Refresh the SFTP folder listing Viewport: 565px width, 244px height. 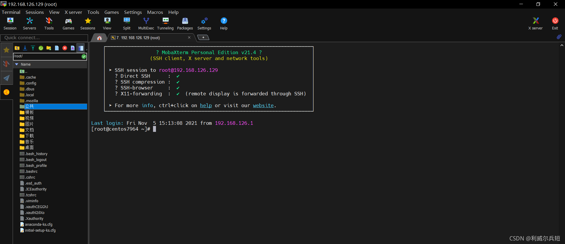coord(41,48)
